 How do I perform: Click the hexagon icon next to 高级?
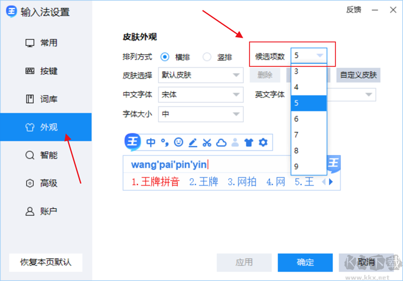[x=30, y=183]
